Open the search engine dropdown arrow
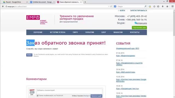This screenshot has height=98, width=175. (117, 7)
